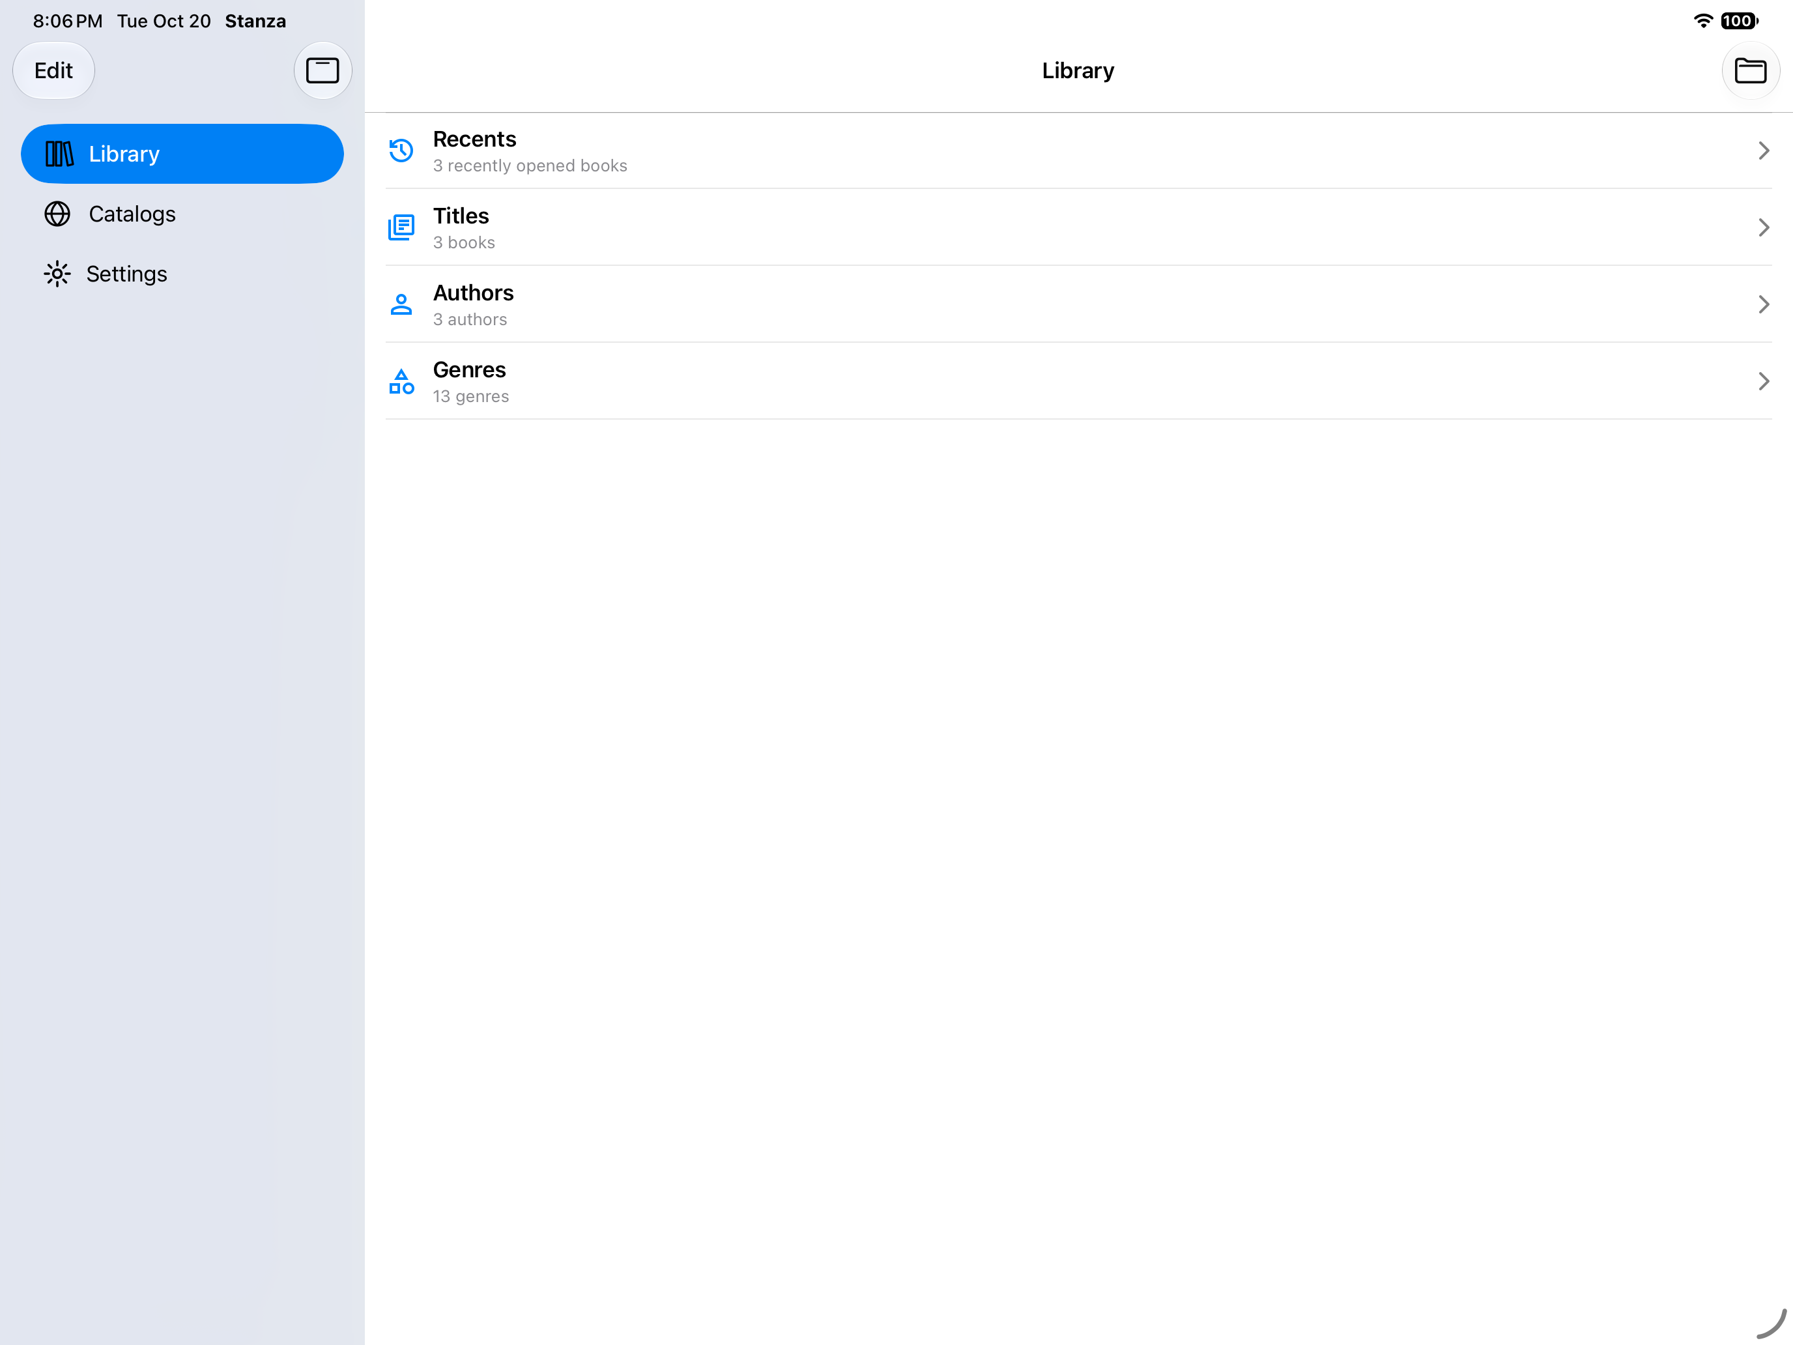Select the Library sidebar item

click(x=182, y=154)
